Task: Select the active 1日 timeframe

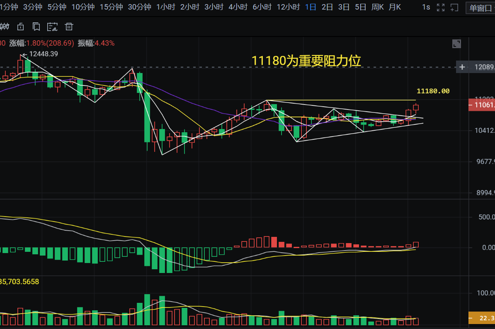Action: click(311, 7)
